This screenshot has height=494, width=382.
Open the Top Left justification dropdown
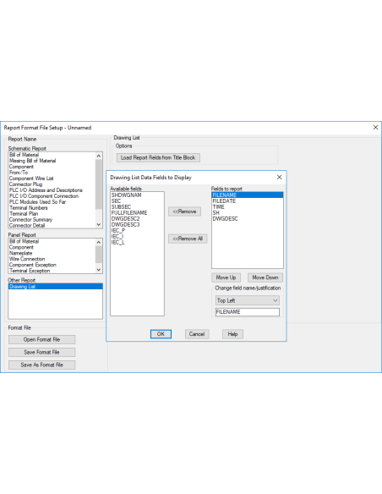(x=248, y=300)
